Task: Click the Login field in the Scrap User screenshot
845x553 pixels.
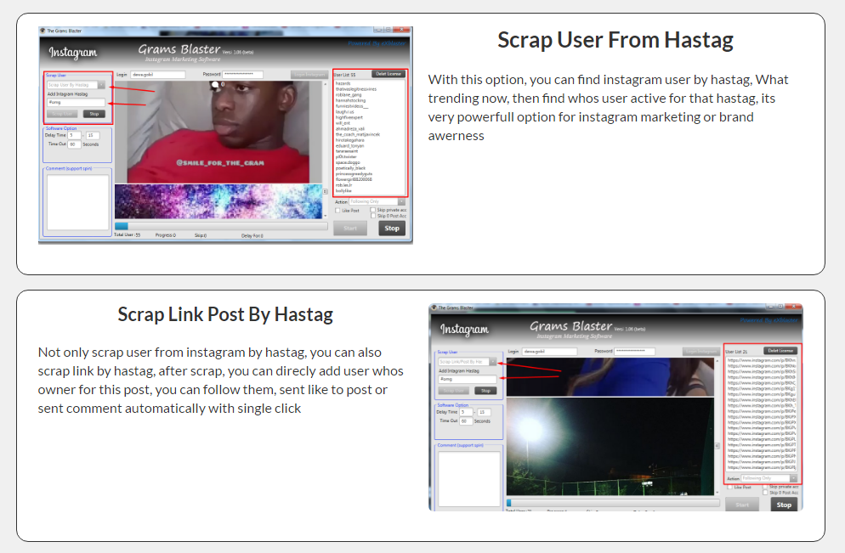Action: coord(157,75)
